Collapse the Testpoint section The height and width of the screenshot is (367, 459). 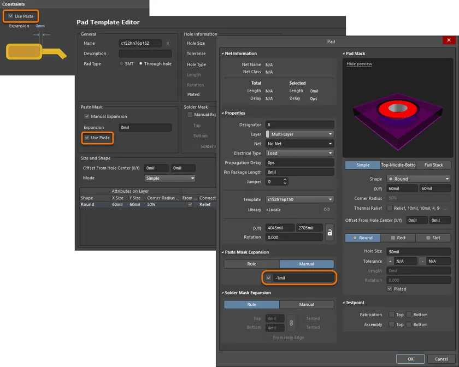(x=344, y=303)
